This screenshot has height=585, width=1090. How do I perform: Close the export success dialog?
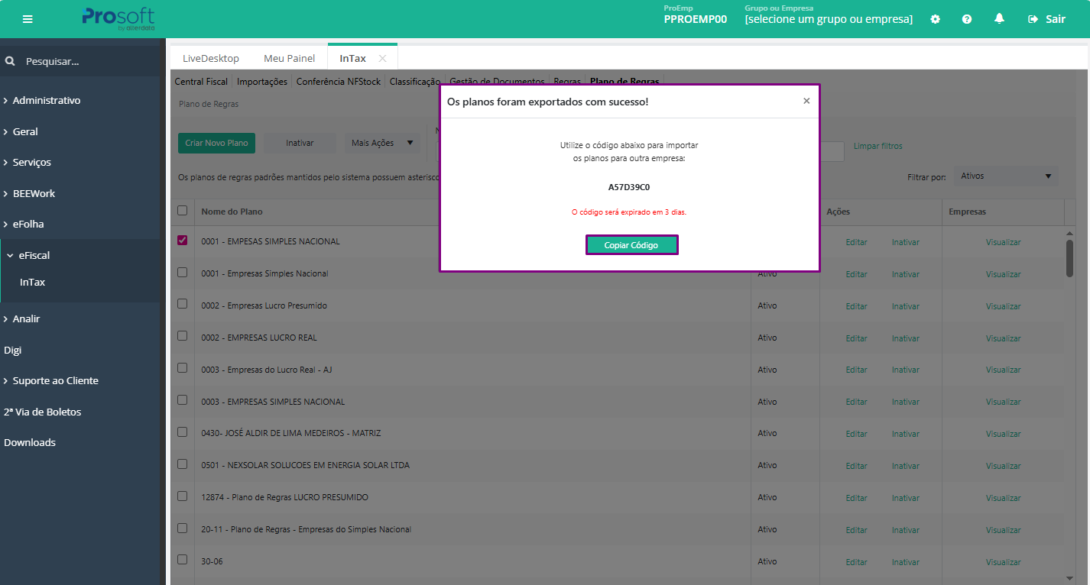coord(806,101)
